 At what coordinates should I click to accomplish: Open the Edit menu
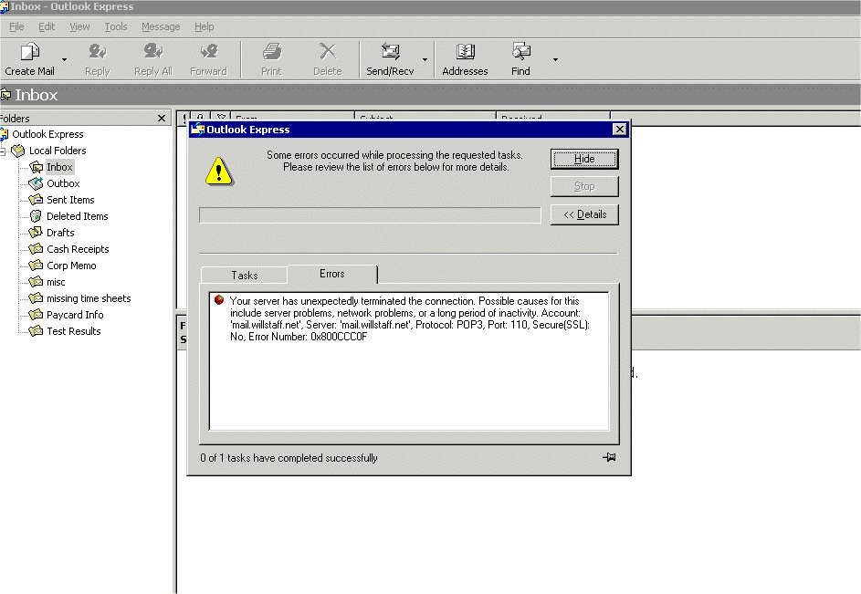click(x=47, y=26)
